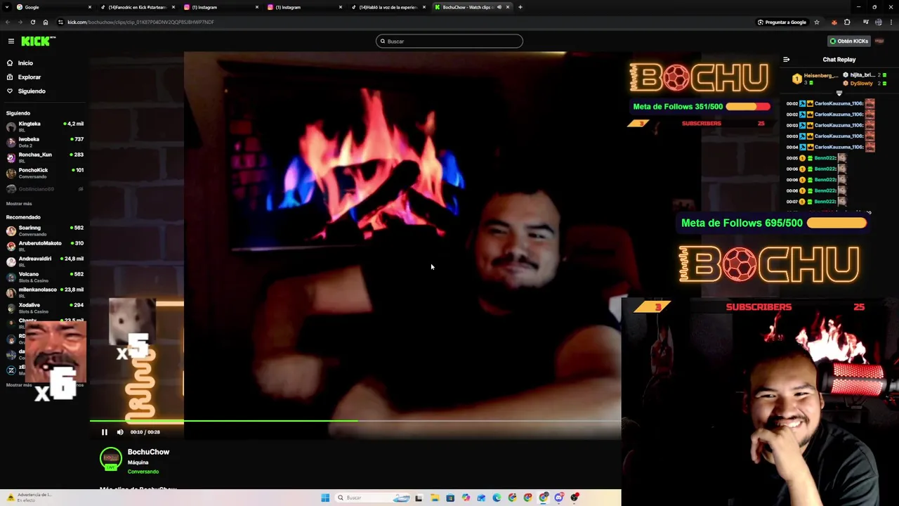
Task: Open Explorar in the sidebar
Action: (x=24, y=77)
